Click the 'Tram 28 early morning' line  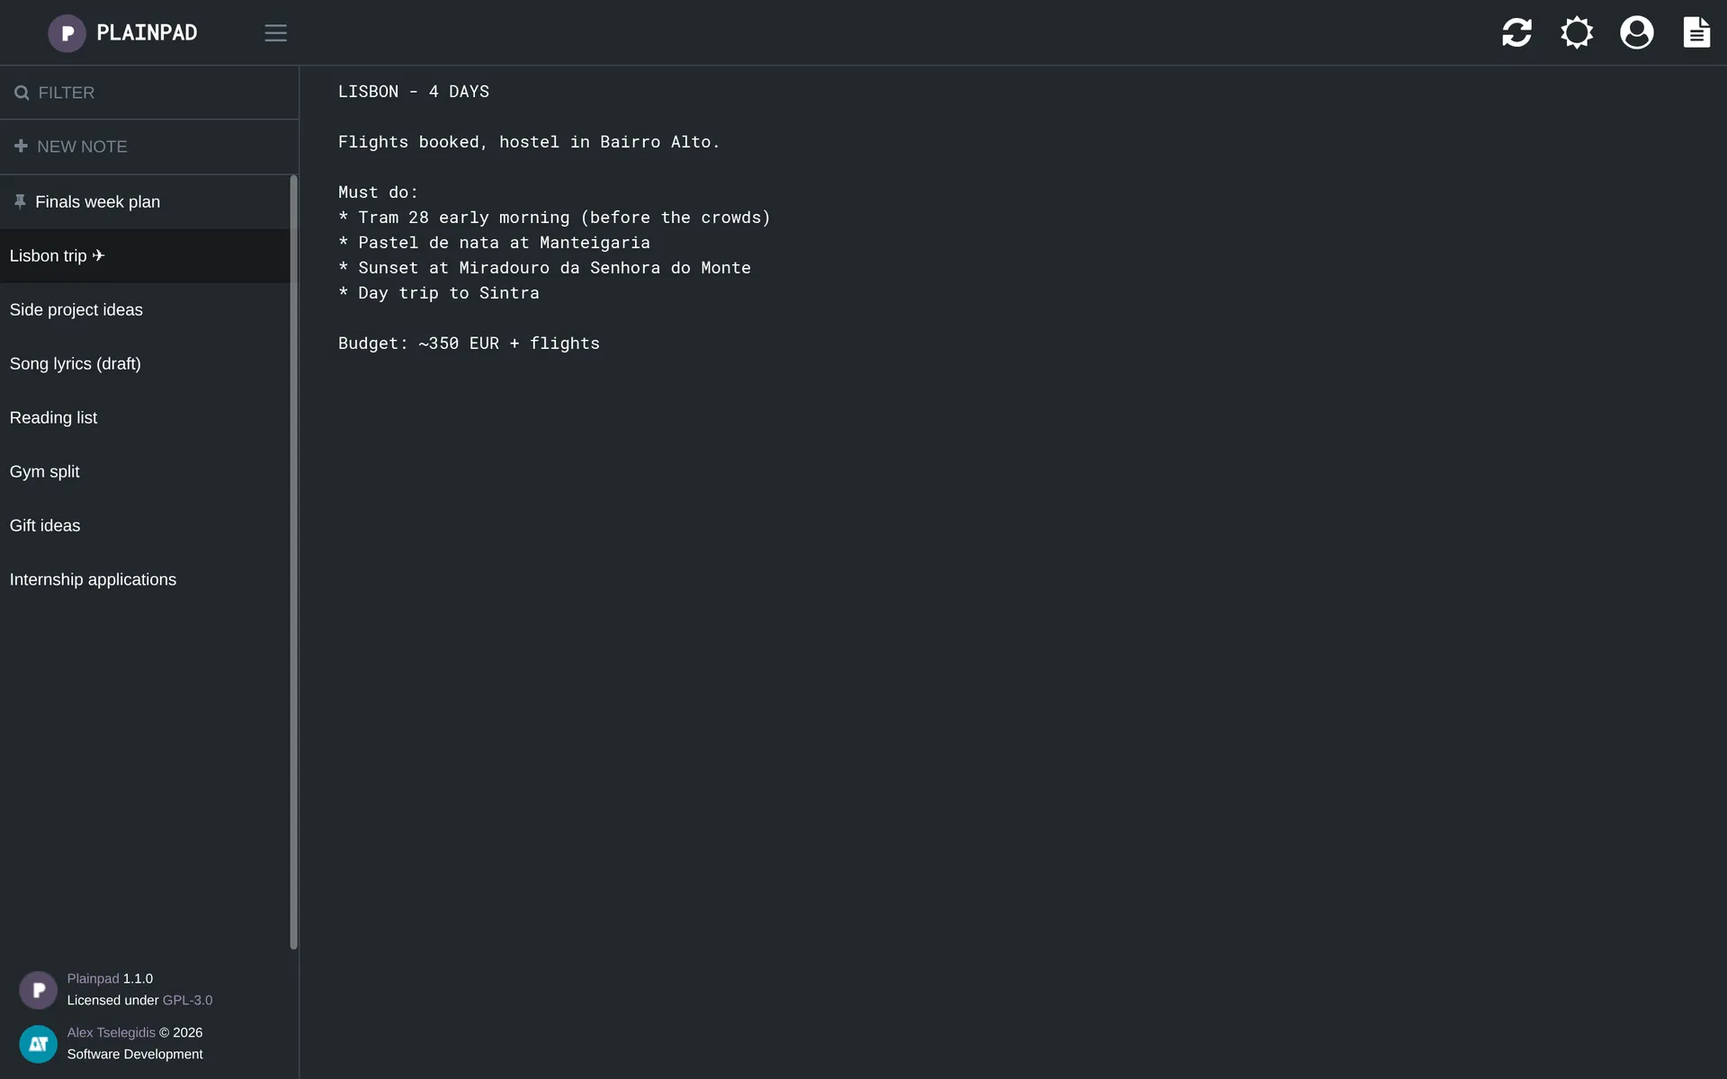[x=554, y=218]
